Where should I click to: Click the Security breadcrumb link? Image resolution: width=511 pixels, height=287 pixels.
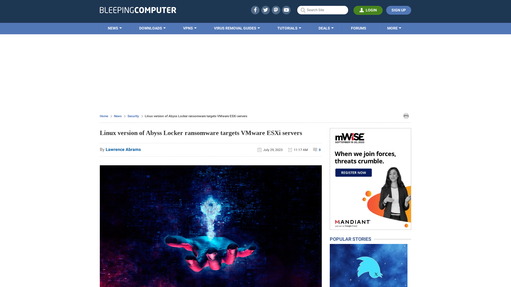(x=133, y=116)
